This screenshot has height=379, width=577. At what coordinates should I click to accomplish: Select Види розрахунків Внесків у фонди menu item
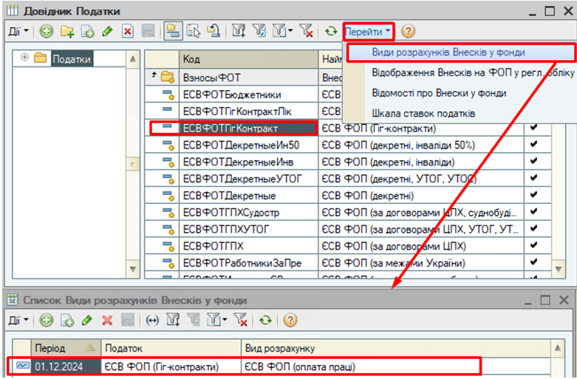coord(437,53)
